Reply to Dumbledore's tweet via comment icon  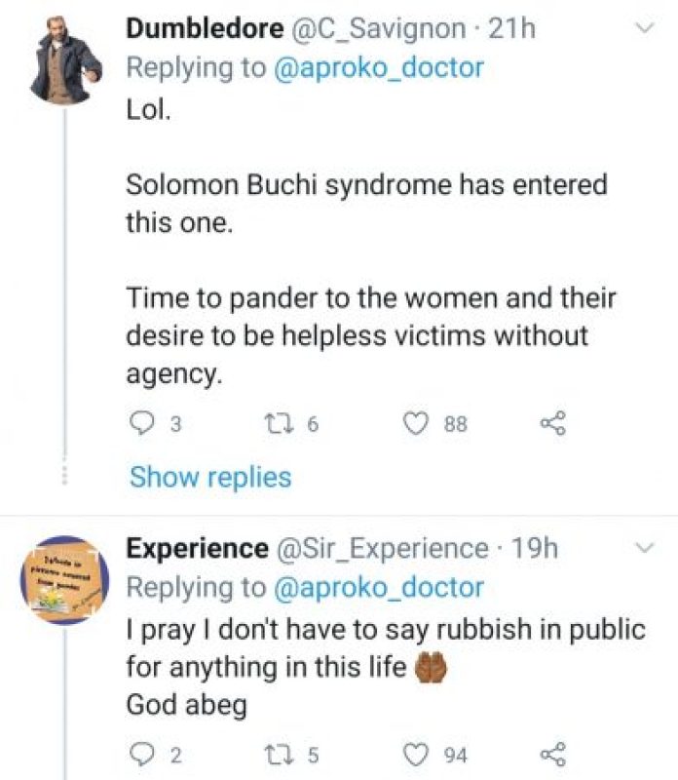(x=139, y=423)
